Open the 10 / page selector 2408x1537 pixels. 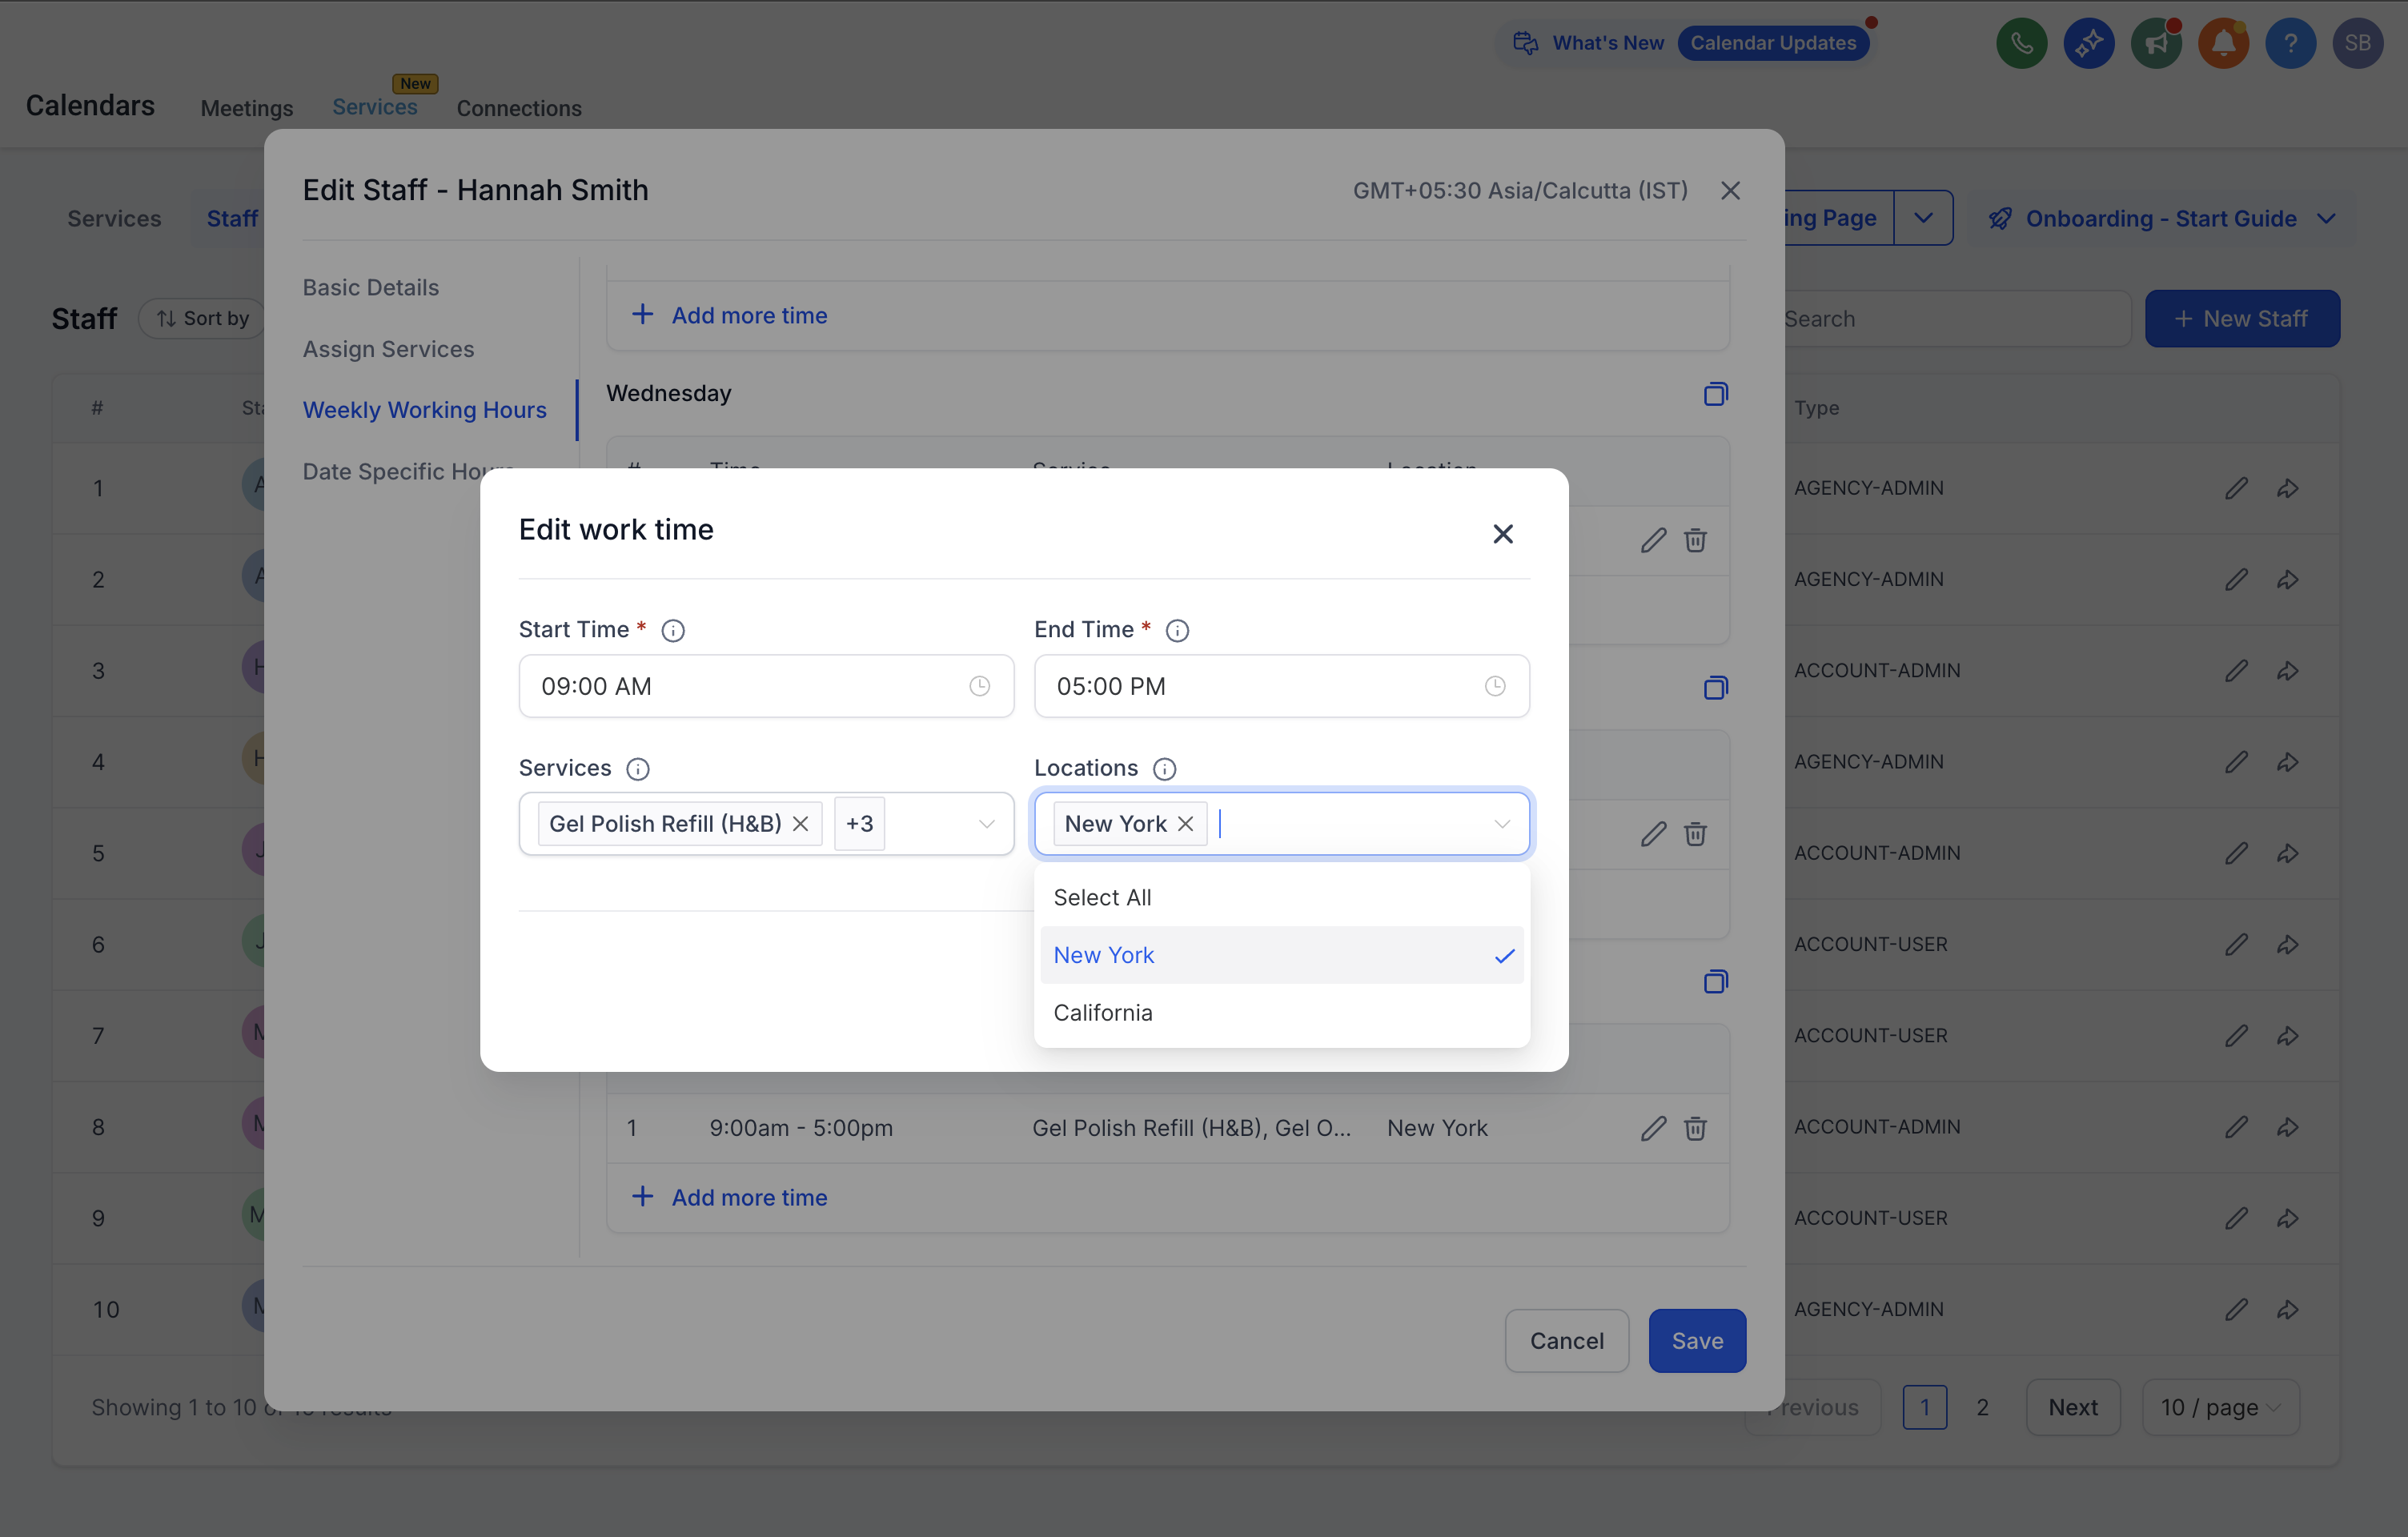[2220, 1407]
